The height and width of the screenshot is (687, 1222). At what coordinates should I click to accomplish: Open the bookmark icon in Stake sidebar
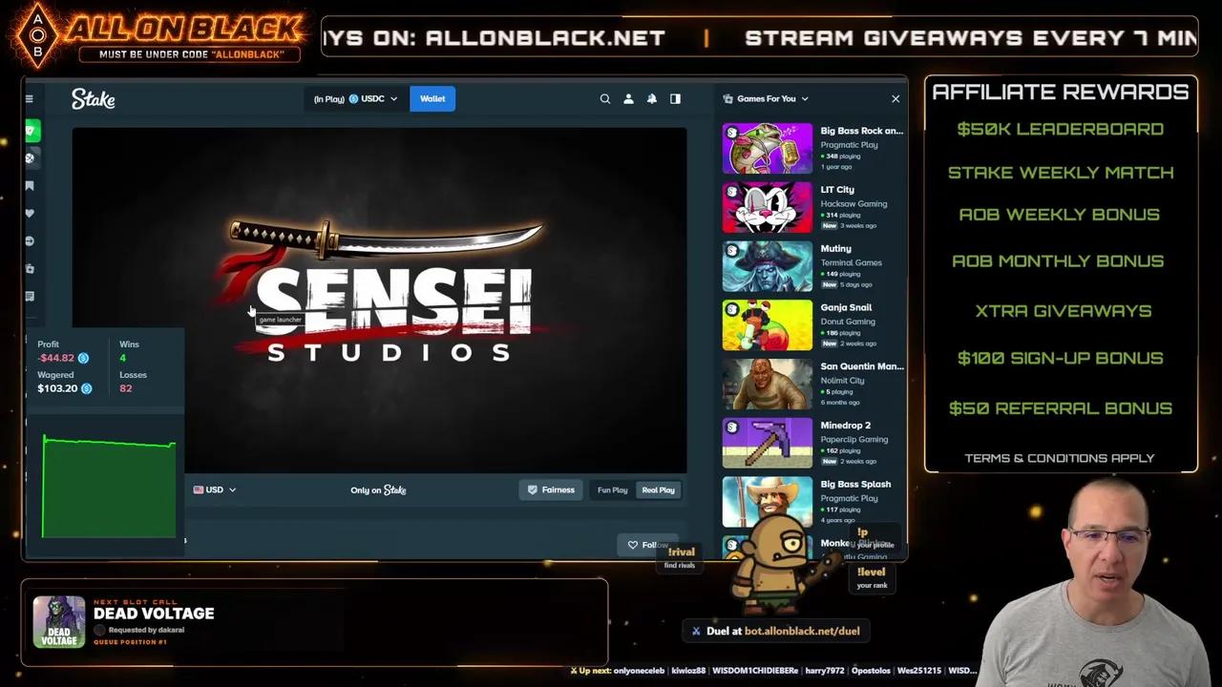30,186
